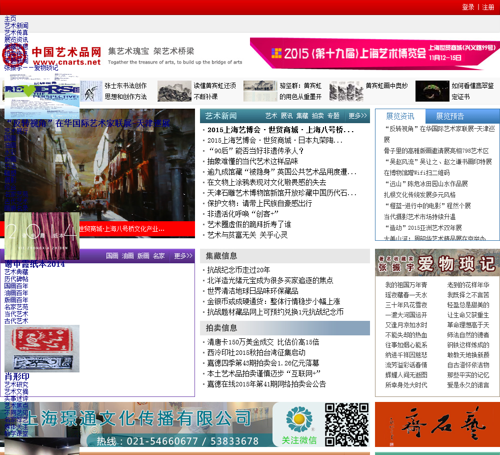500x455 pixels.
Task: Open news 艺术与贫富无关 关乎心灵
Action: (247, 235)
